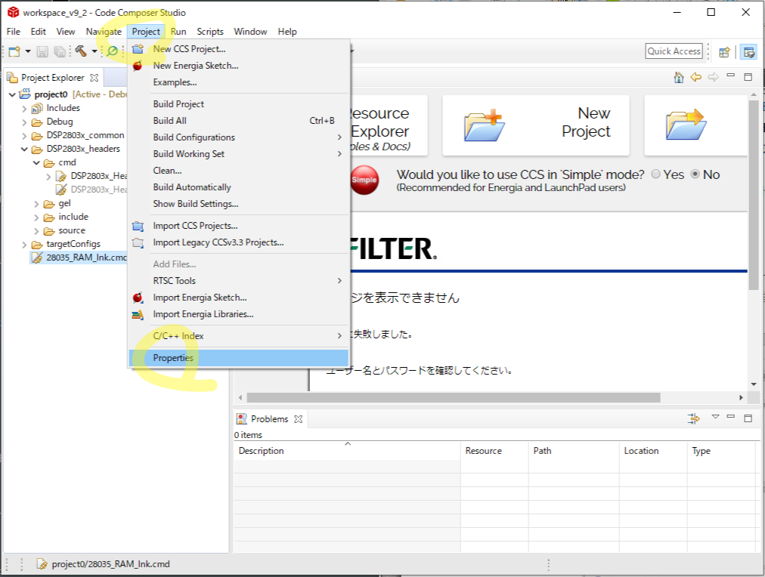This screenshot has height=577, width=765.
Task: Select the No radio button for Simple mode
Action: click(695, 174)
